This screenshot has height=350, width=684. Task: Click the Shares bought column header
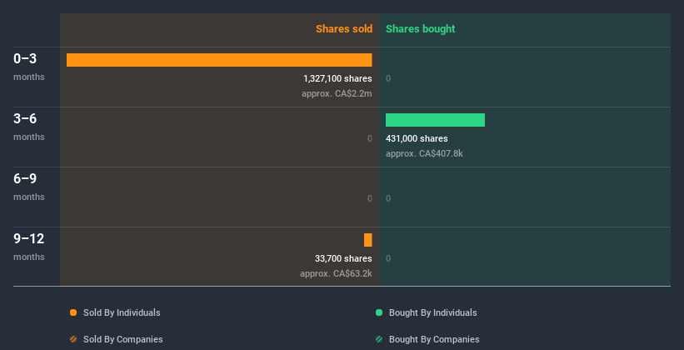click(x=421, y=29)
